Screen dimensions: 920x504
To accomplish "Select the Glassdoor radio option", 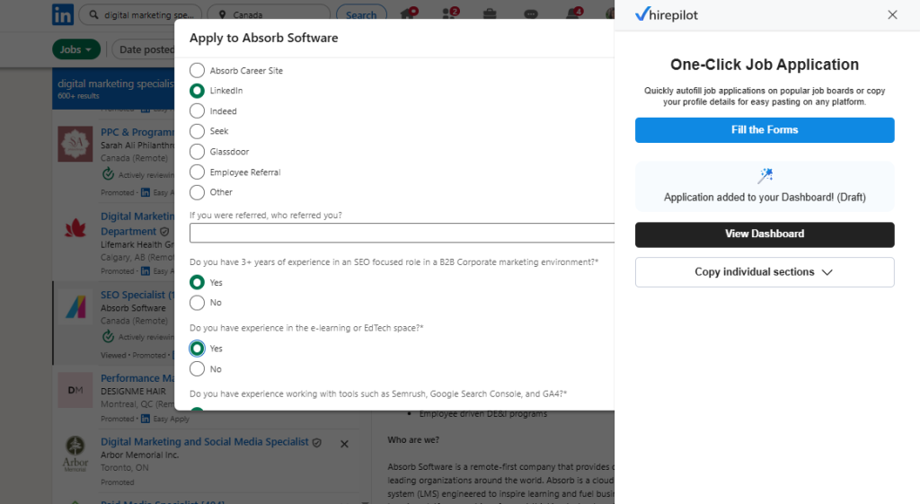I will click(x=197, y=151).
